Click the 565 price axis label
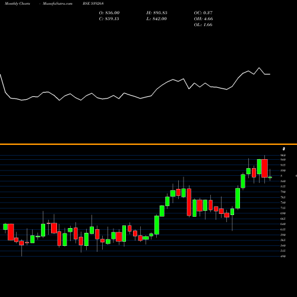Viewport: 297px width, 297px height. pos(283,240)
